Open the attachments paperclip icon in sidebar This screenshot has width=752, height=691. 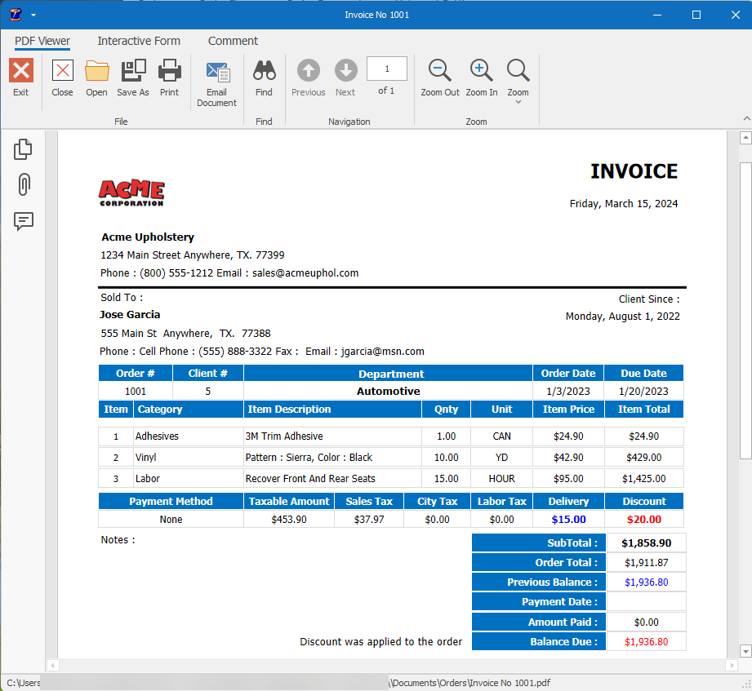coord(23,185)
